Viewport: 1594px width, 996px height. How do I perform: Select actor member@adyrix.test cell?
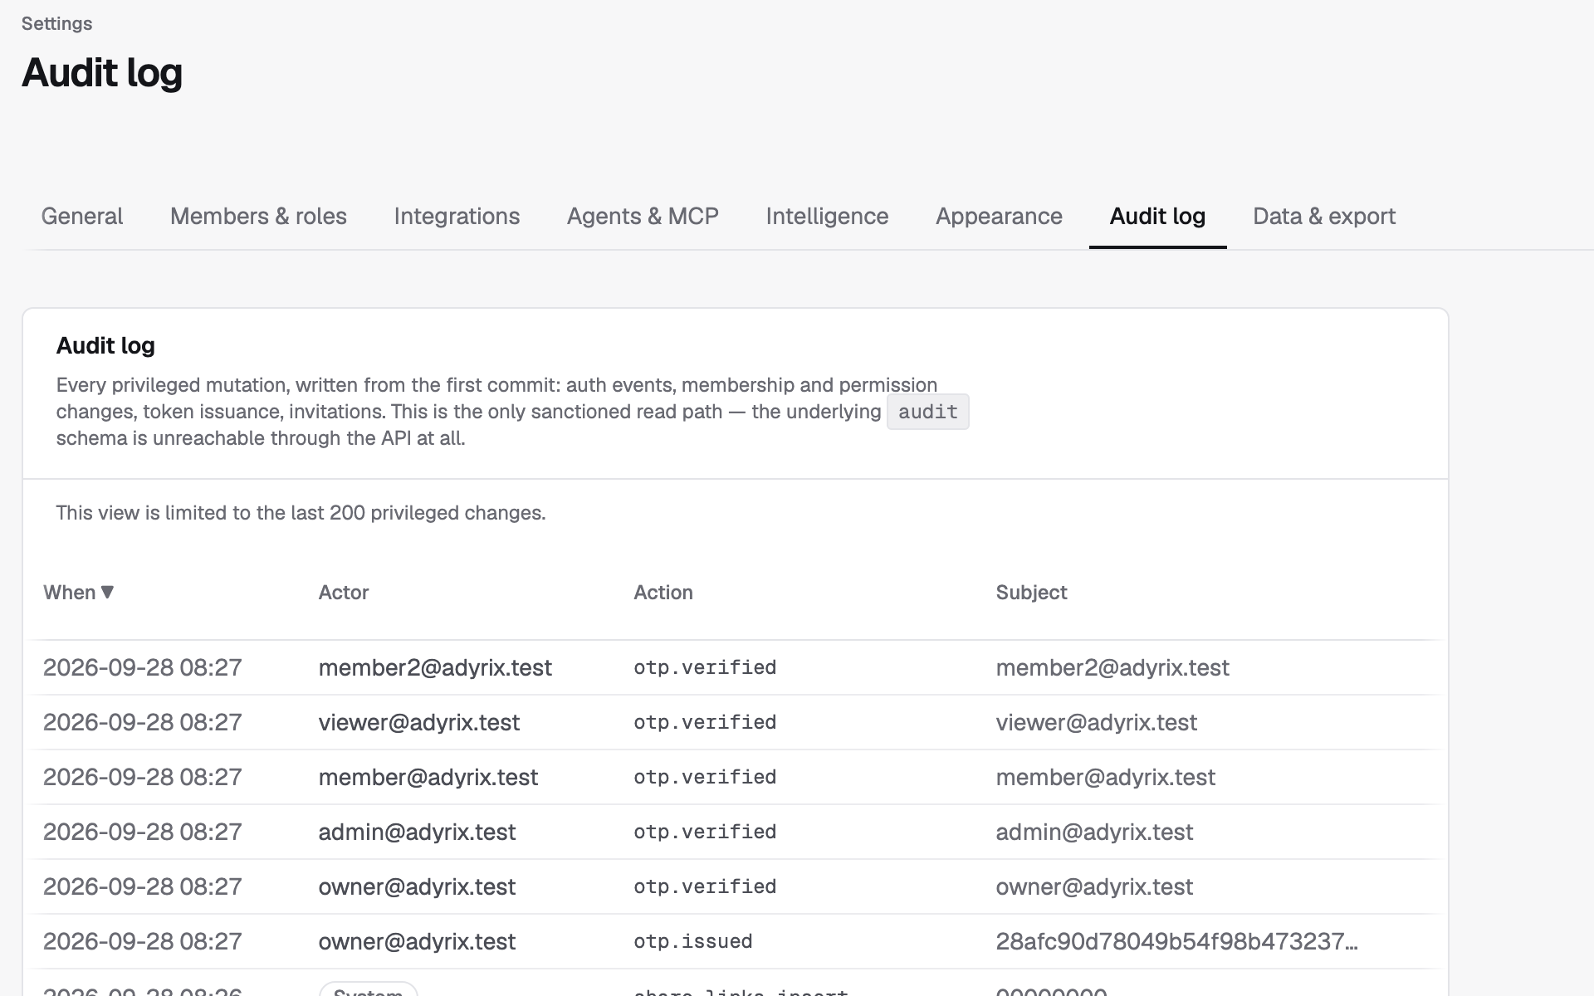coord(428,777)
